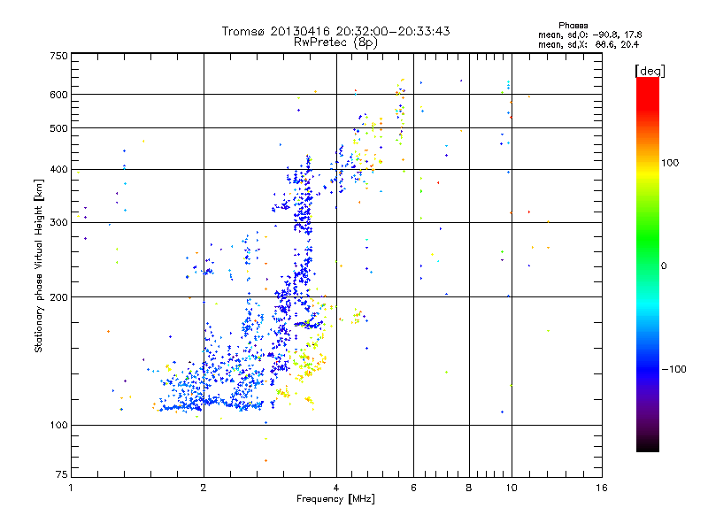Click the "1" frequency axis tick label
The image size is (708, 531).
tap(71, 488)
